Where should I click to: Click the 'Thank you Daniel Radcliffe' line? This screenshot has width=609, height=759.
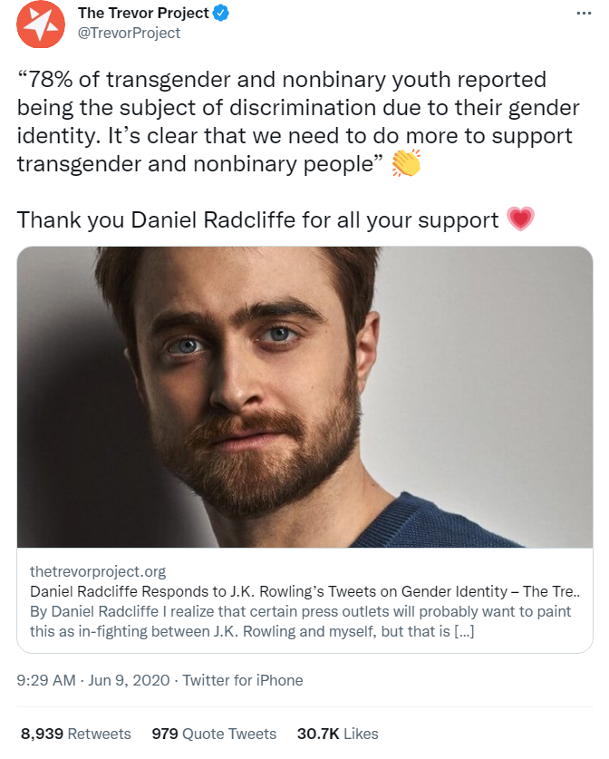(x=257, y=220)
